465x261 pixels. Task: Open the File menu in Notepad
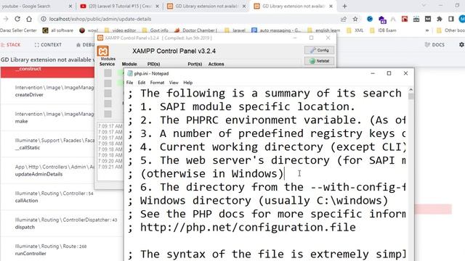coord(129,83)
